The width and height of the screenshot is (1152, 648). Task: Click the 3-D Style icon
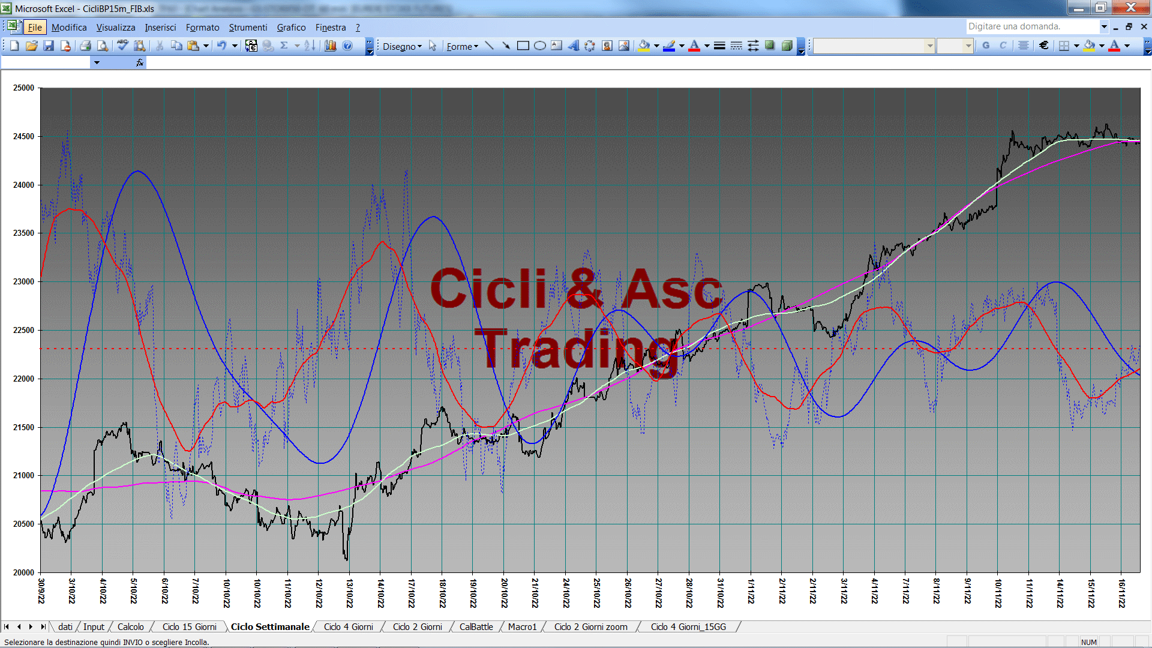[x=787, y=46]
